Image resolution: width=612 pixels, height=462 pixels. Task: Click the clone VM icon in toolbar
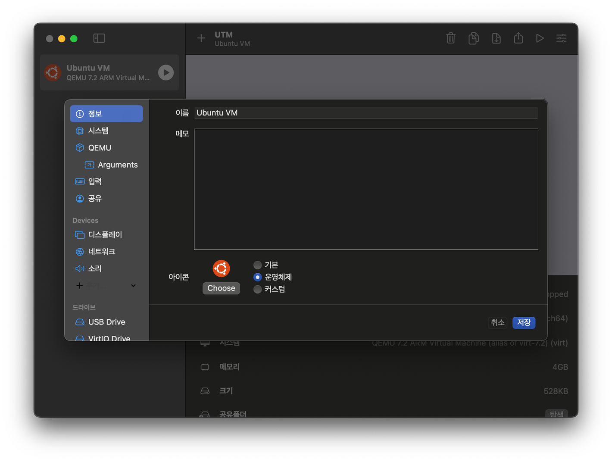click(x=474, y=38)
